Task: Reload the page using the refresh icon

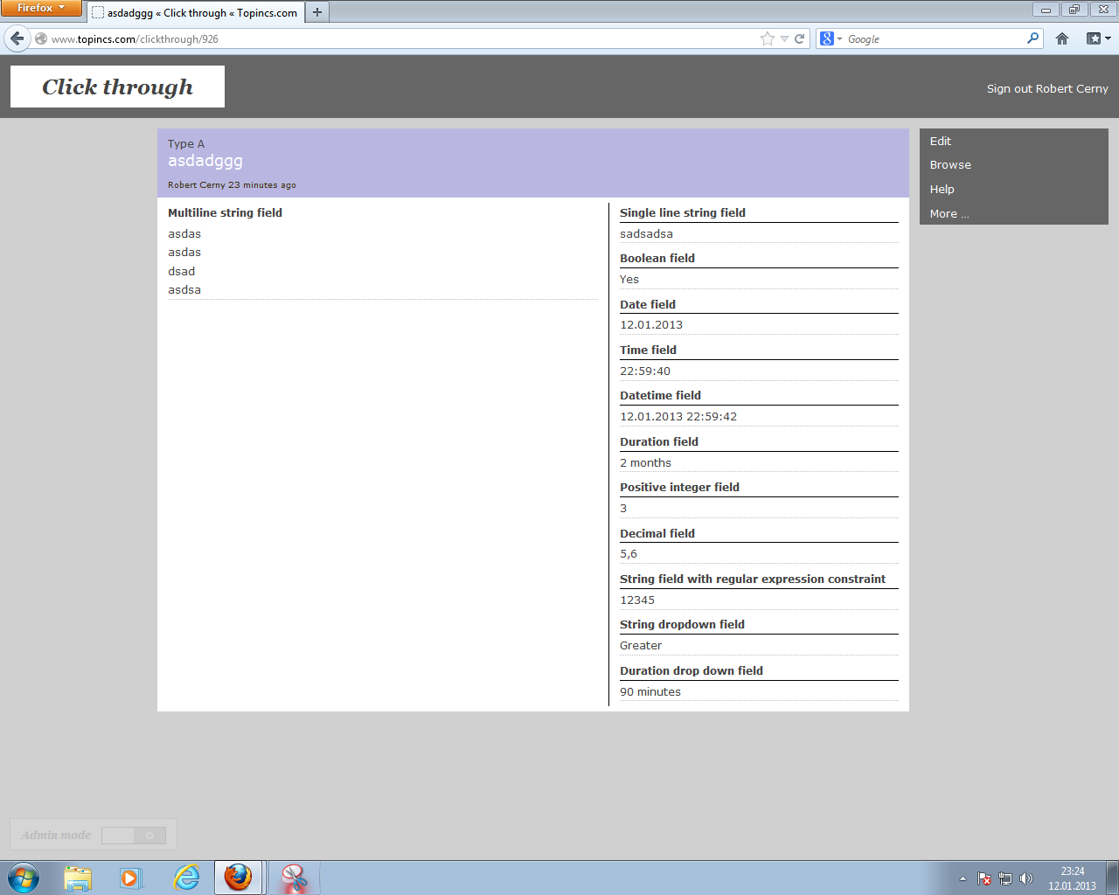Action: pos(799,38)
